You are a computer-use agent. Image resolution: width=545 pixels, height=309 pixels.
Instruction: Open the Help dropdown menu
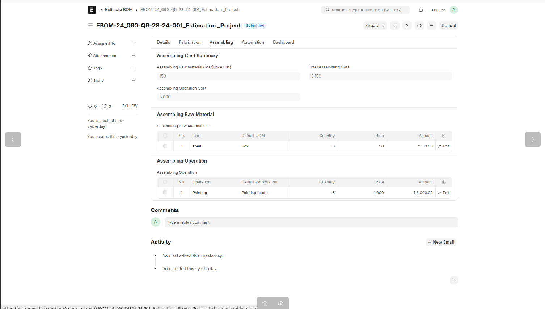[x=438, y=10]
